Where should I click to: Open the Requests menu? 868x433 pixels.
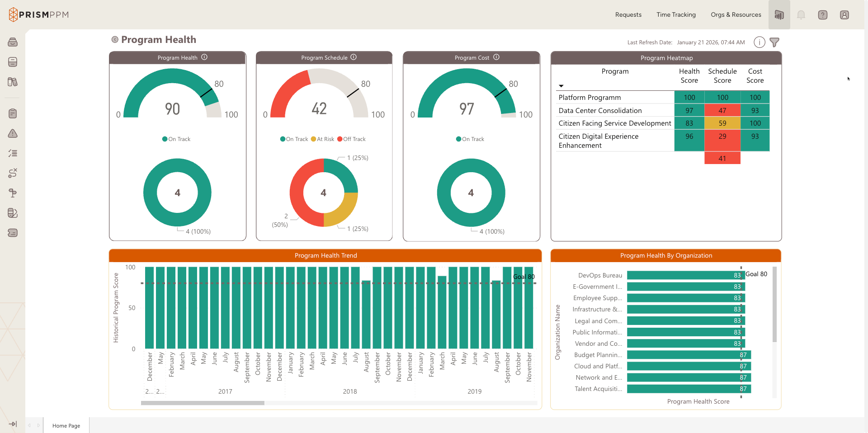click(x=628, y=14)
